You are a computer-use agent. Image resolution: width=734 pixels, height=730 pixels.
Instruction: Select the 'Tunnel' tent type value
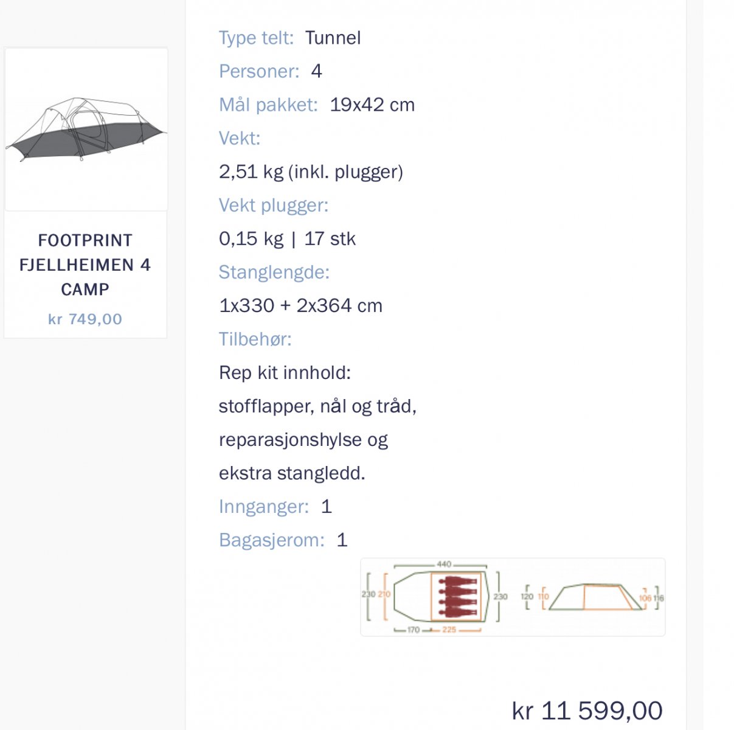coord(333,38)
